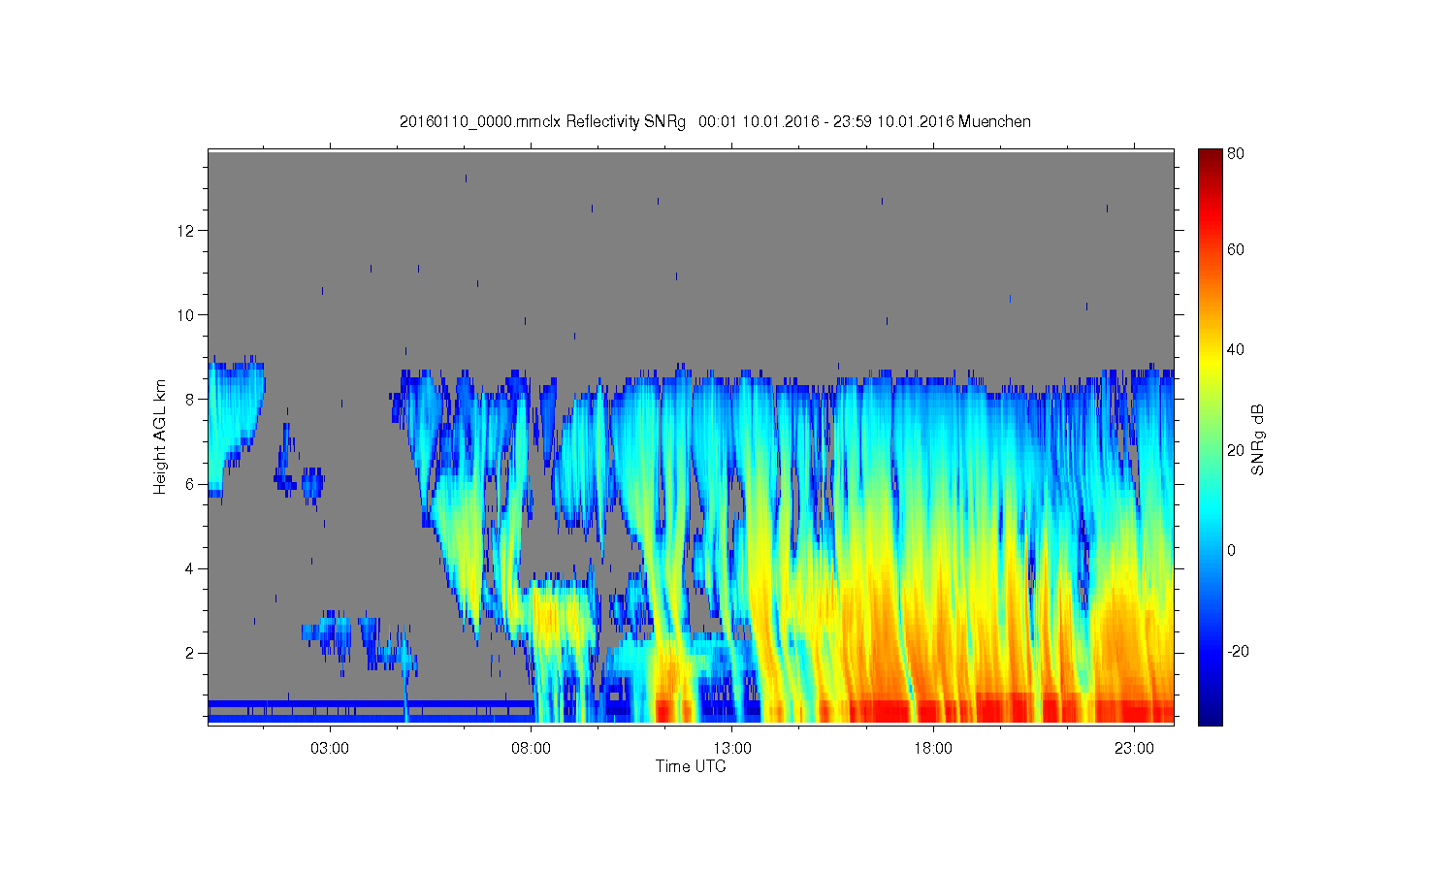
Task: Click the 12 km height tick label
Action: click(187, 231)
